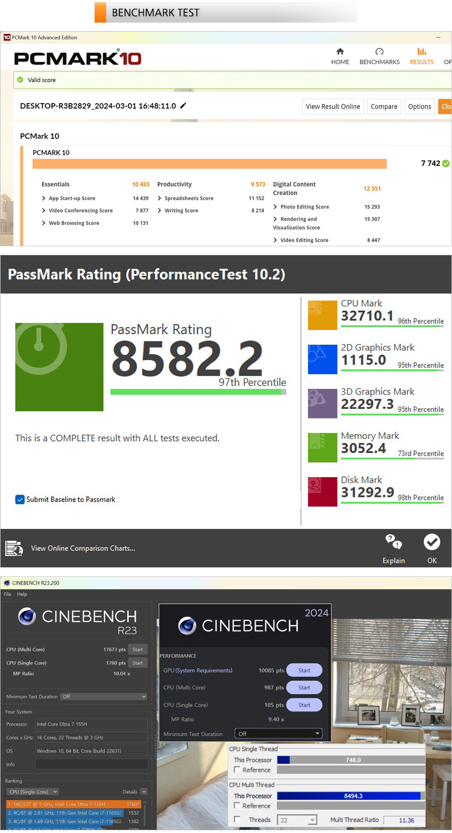Start CPU Single Core in Cinebench 2024
Image resolution: width=452 pixels, height=833 pixels.
click(304, 705)
